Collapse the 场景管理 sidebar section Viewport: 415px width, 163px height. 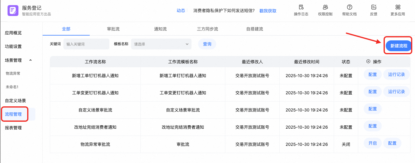click(30, 60)
